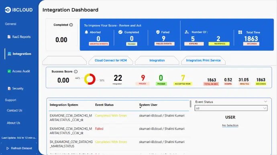This screenshot has width=277, height=155.
Task: Click the table vertical scrollbar
Action: (190, 104)
